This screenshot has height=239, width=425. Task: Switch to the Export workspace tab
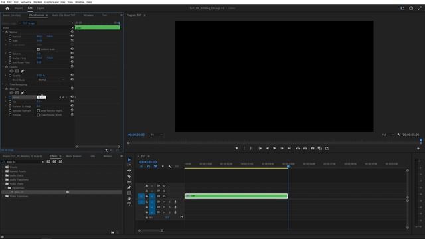(x=41, y=8)
